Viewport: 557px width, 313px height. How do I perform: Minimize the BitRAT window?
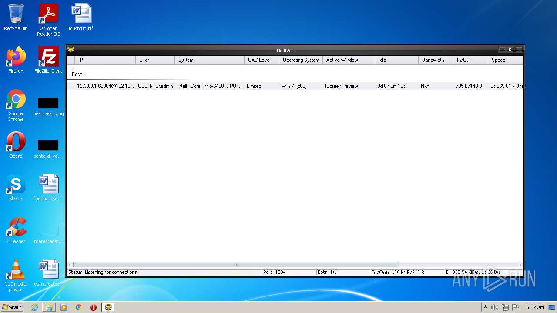point(502,50)
